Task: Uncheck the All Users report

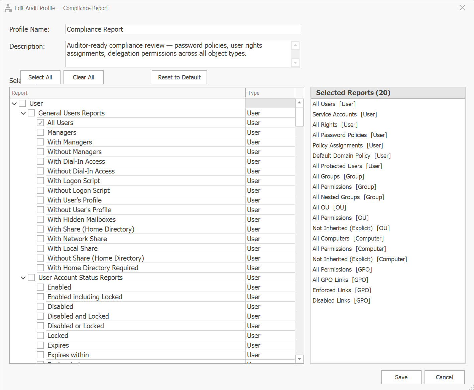Action: click(x=40, y=122)
